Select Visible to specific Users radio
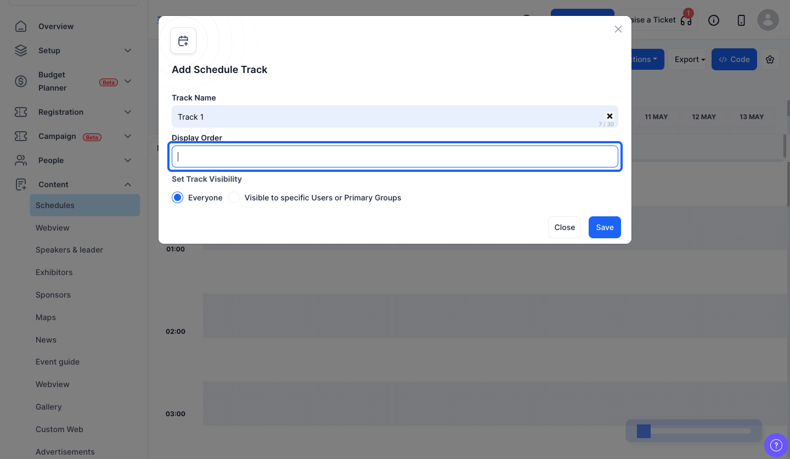 [234, 198]
